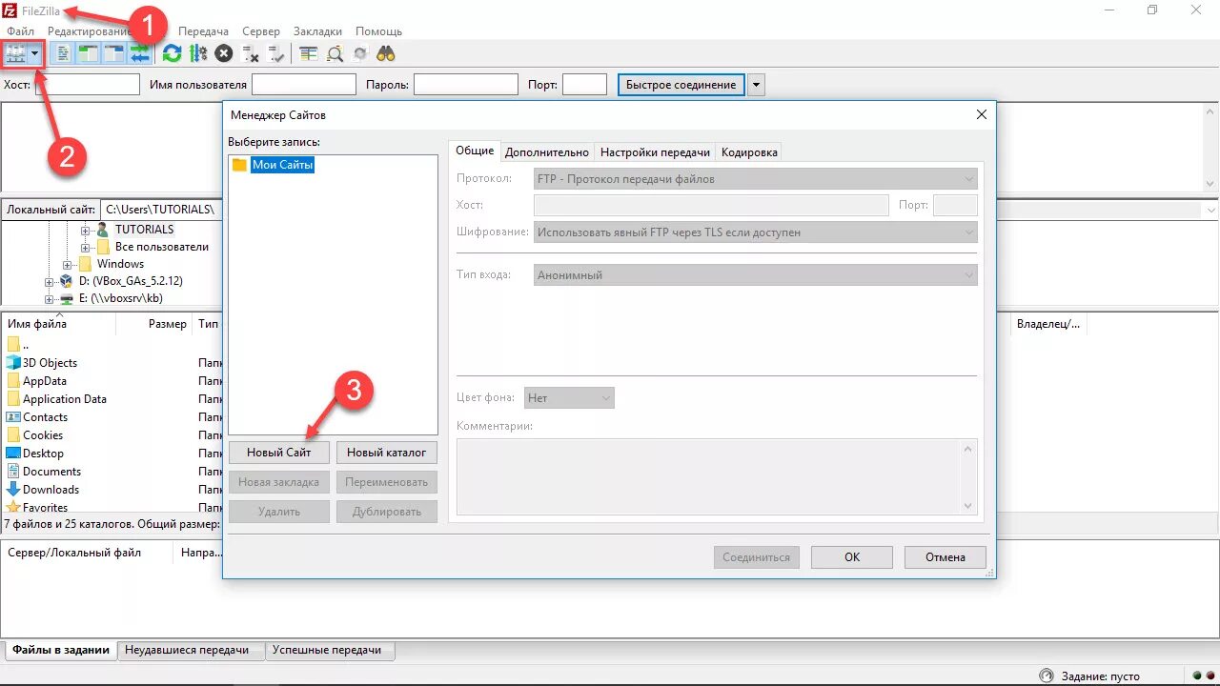Click the cancel current operation icon
Viewport: 1220px width, 686px height.
224,54
